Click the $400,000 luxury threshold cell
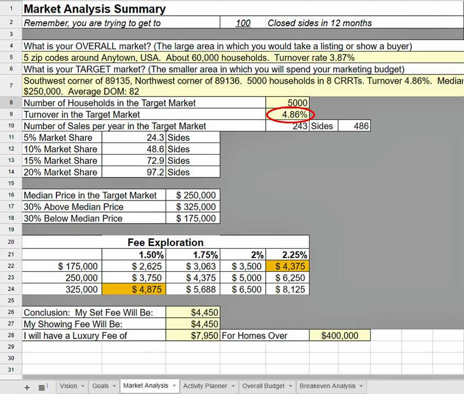This screenshot has width=464, height=394. pos(340,335)
